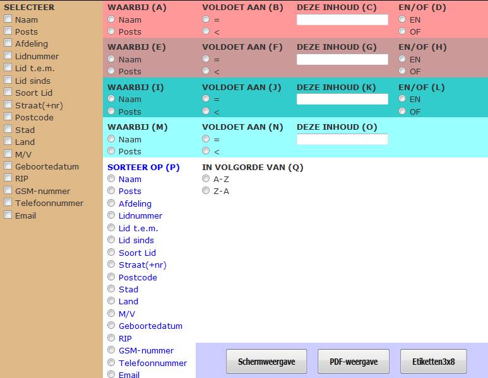Select Posts radio under WAARBIJ (I)
Screen dimensions: 488x378
coord(111,111)
